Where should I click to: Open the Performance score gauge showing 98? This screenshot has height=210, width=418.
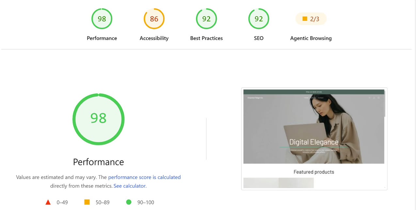tap(102, 19)
